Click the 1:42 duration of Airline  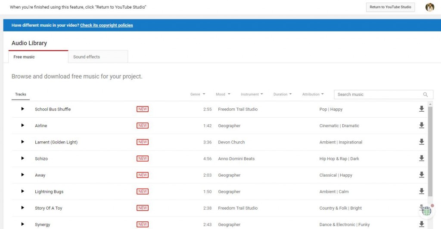coord(207,126)
